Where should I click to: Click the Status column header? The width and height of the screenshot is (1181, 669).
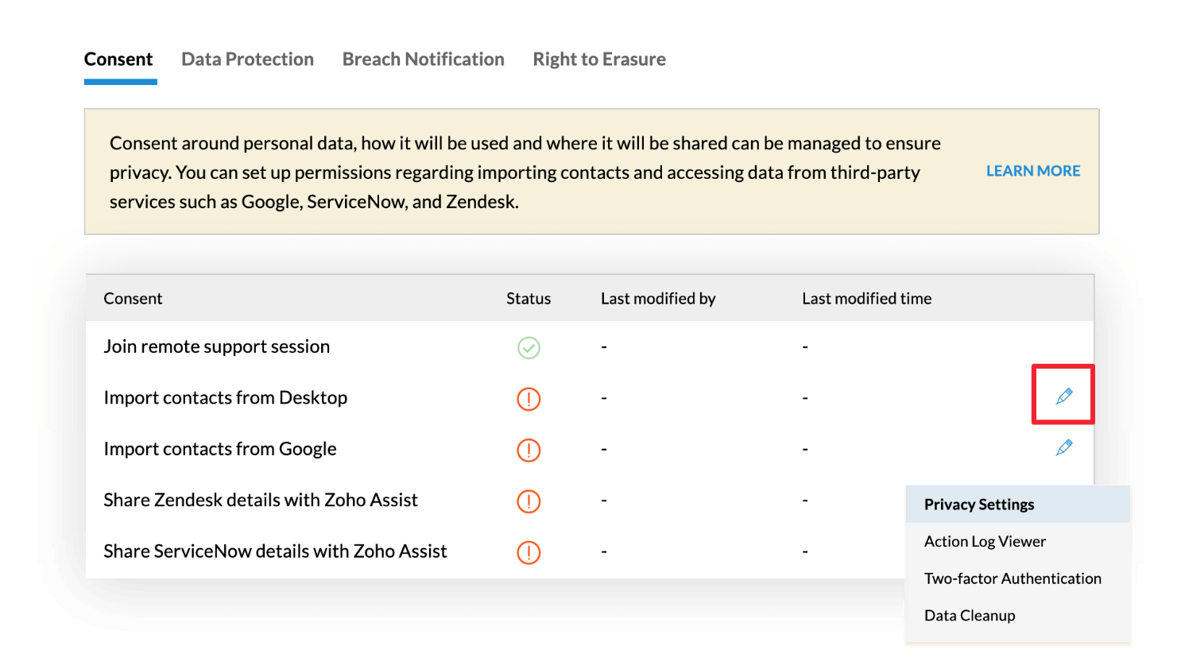point(529,298)
